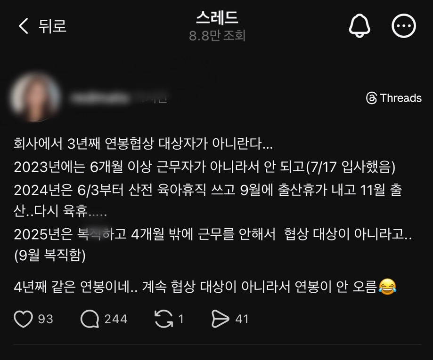
Task: Tap the 93 likes count
Action: (x=46, y=319)
